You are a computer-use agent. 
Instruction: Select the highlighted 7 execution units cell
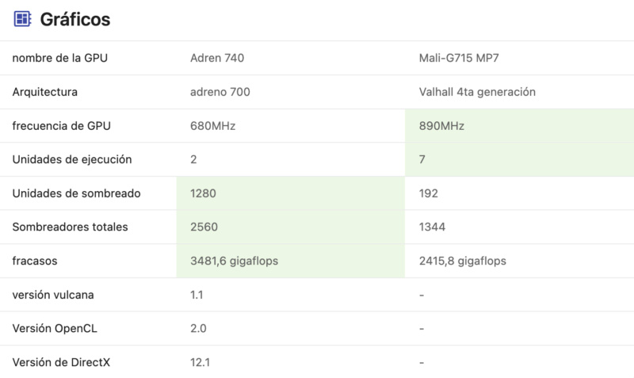[520, 159]
